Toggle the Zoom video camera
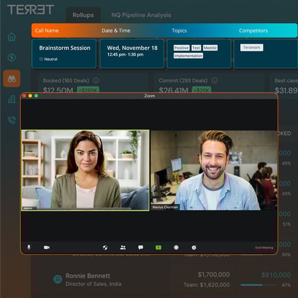Image resolution: width=298 pixels, height=298 pixels. pos(47,247)
